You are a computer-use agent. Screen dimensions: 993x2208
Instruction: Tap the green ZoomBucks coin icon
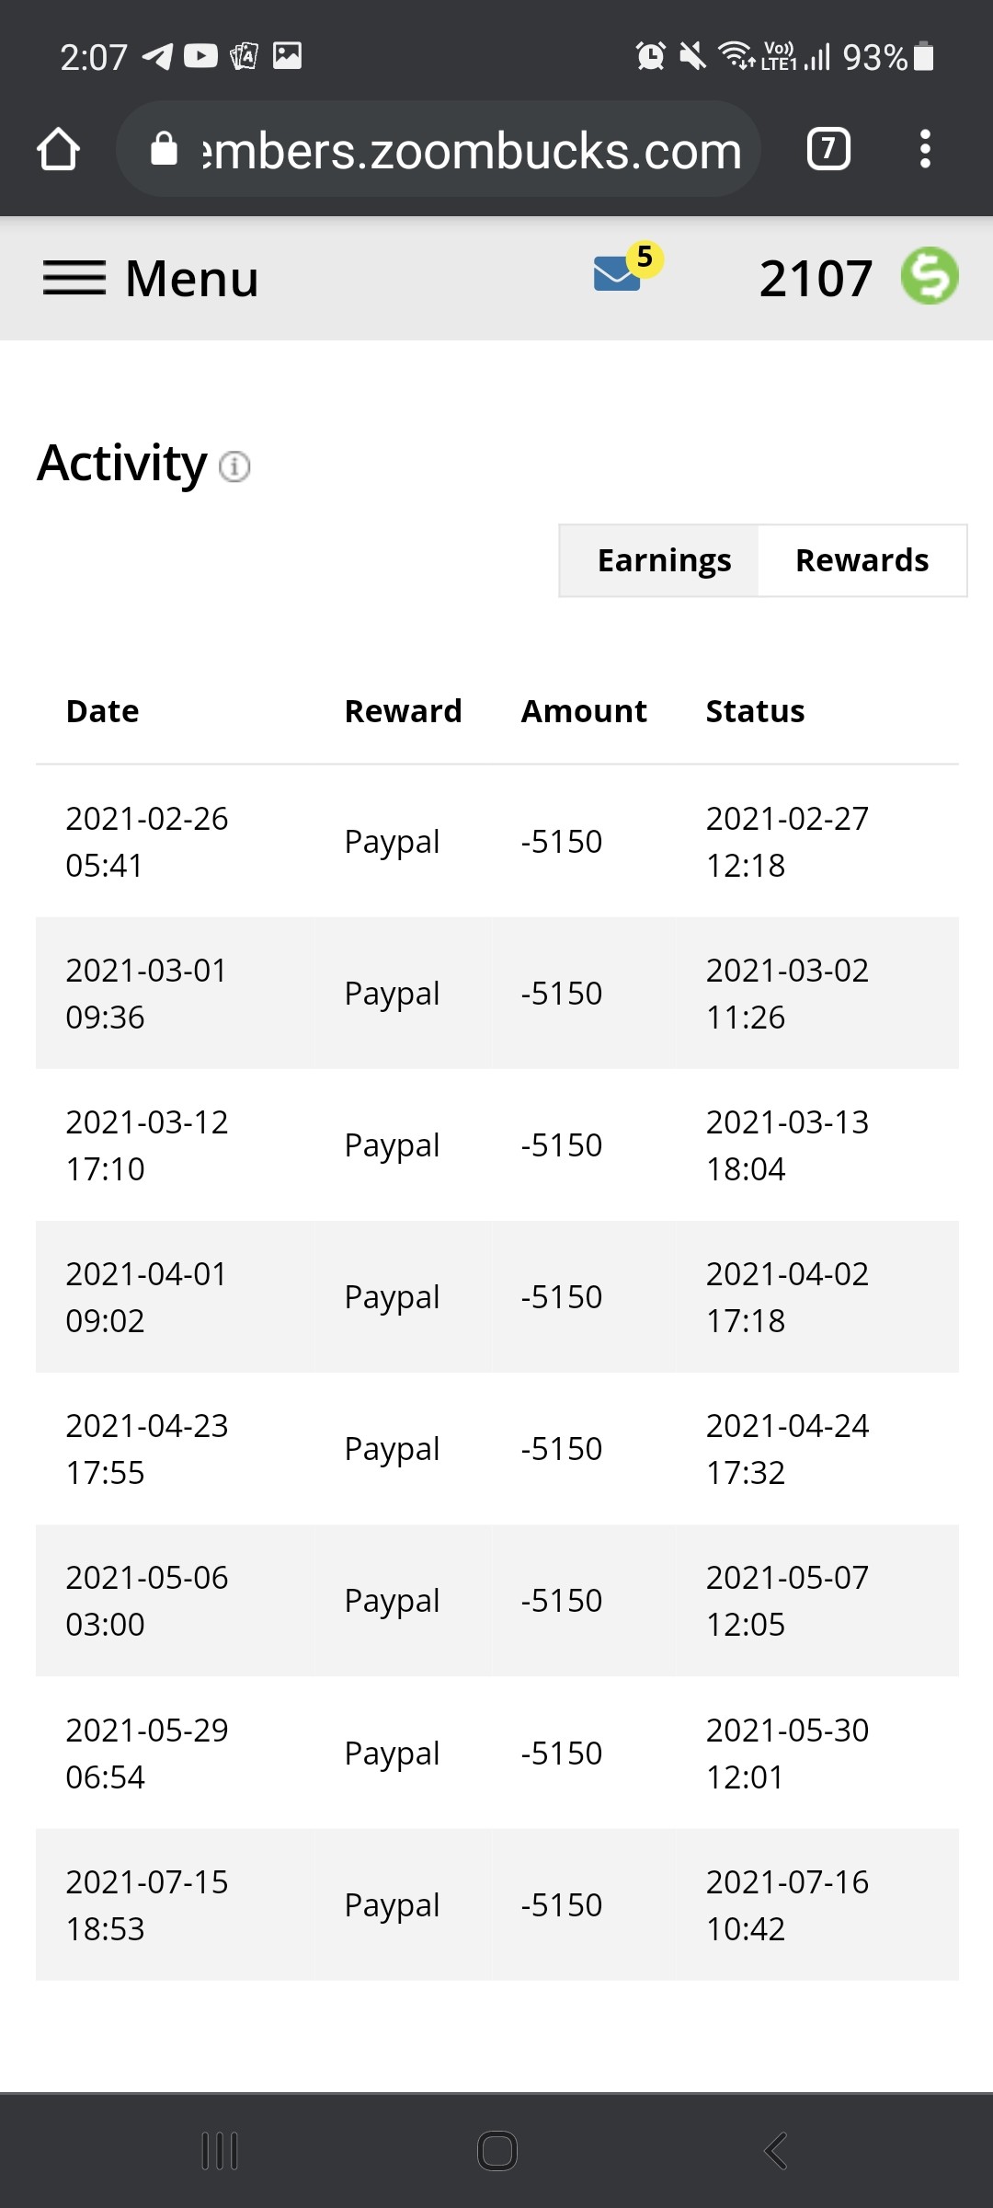930,276
